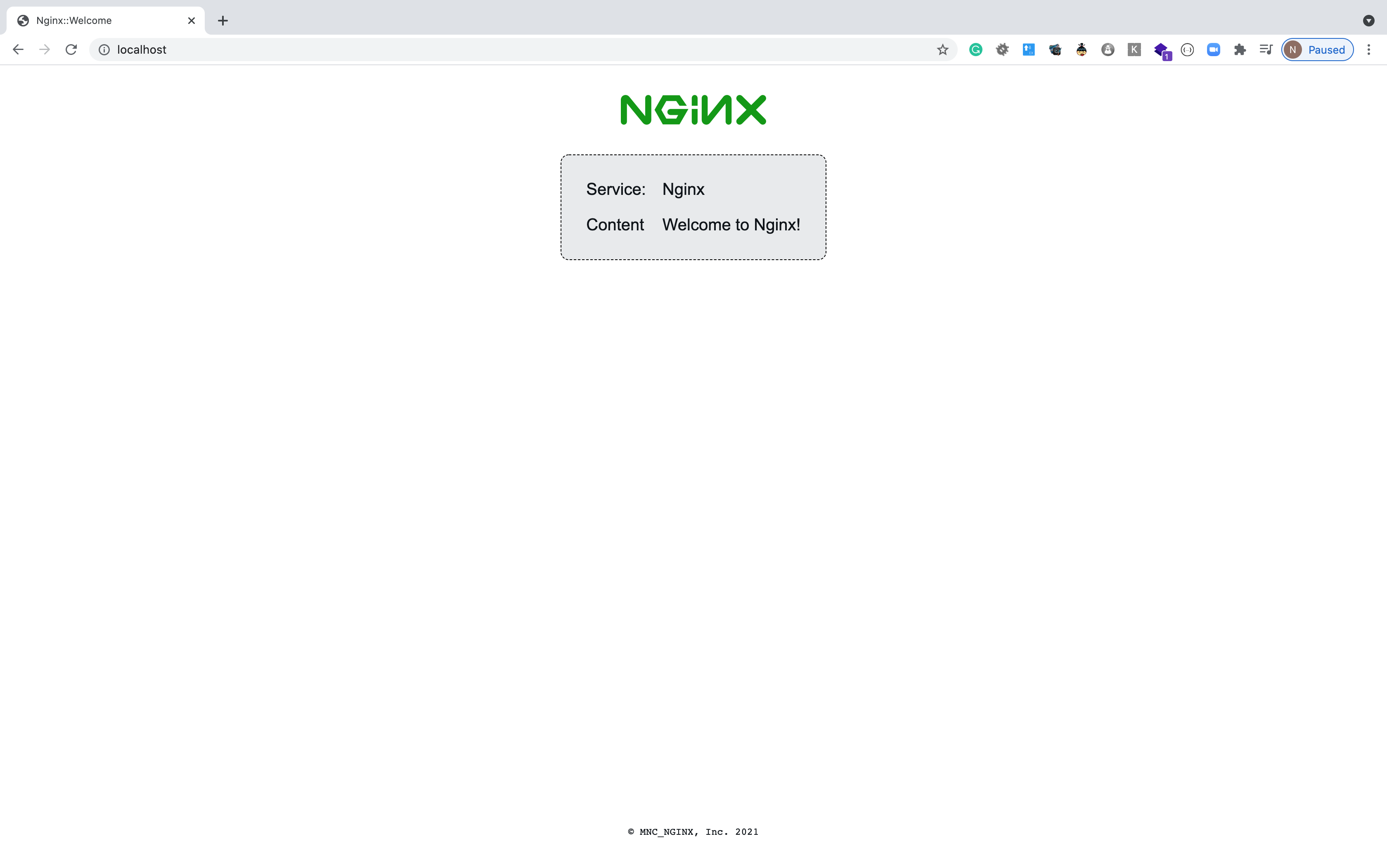Click the Paused sync profile button
The width and height of the screenshot is (1387, 867).
tap(1316, 49)
